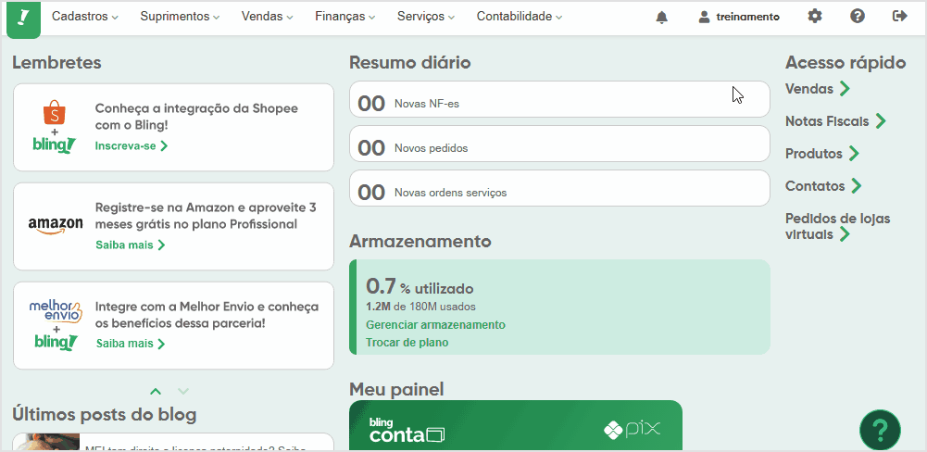Open the Vendas dropdown menu
Image resolution: width=927 pixels, height=452 pixels.
[267, 17]
